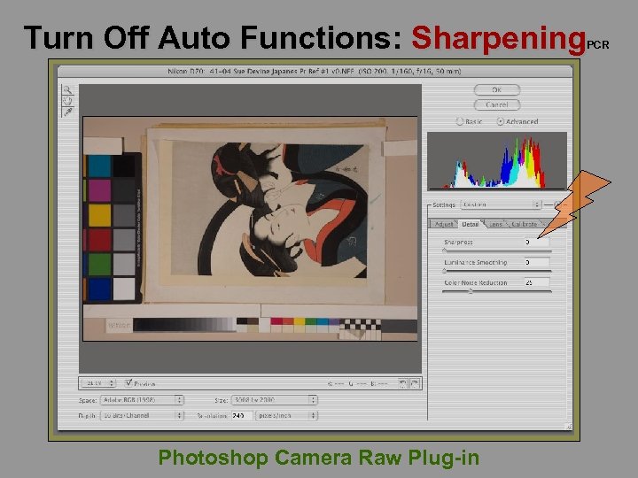This screenshot has height=478, width=638.
Task: Click the image preview of Japanese print
Action: click(250, 229)
